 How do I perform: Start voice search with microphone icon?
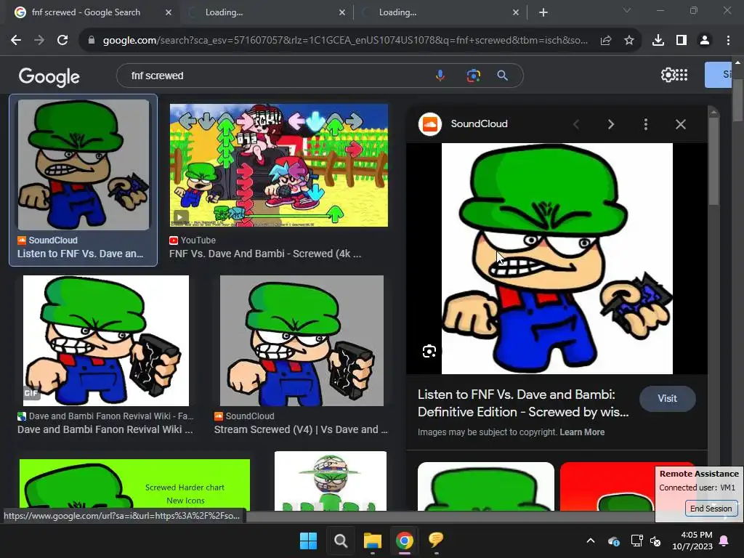[x=440, y=76]
